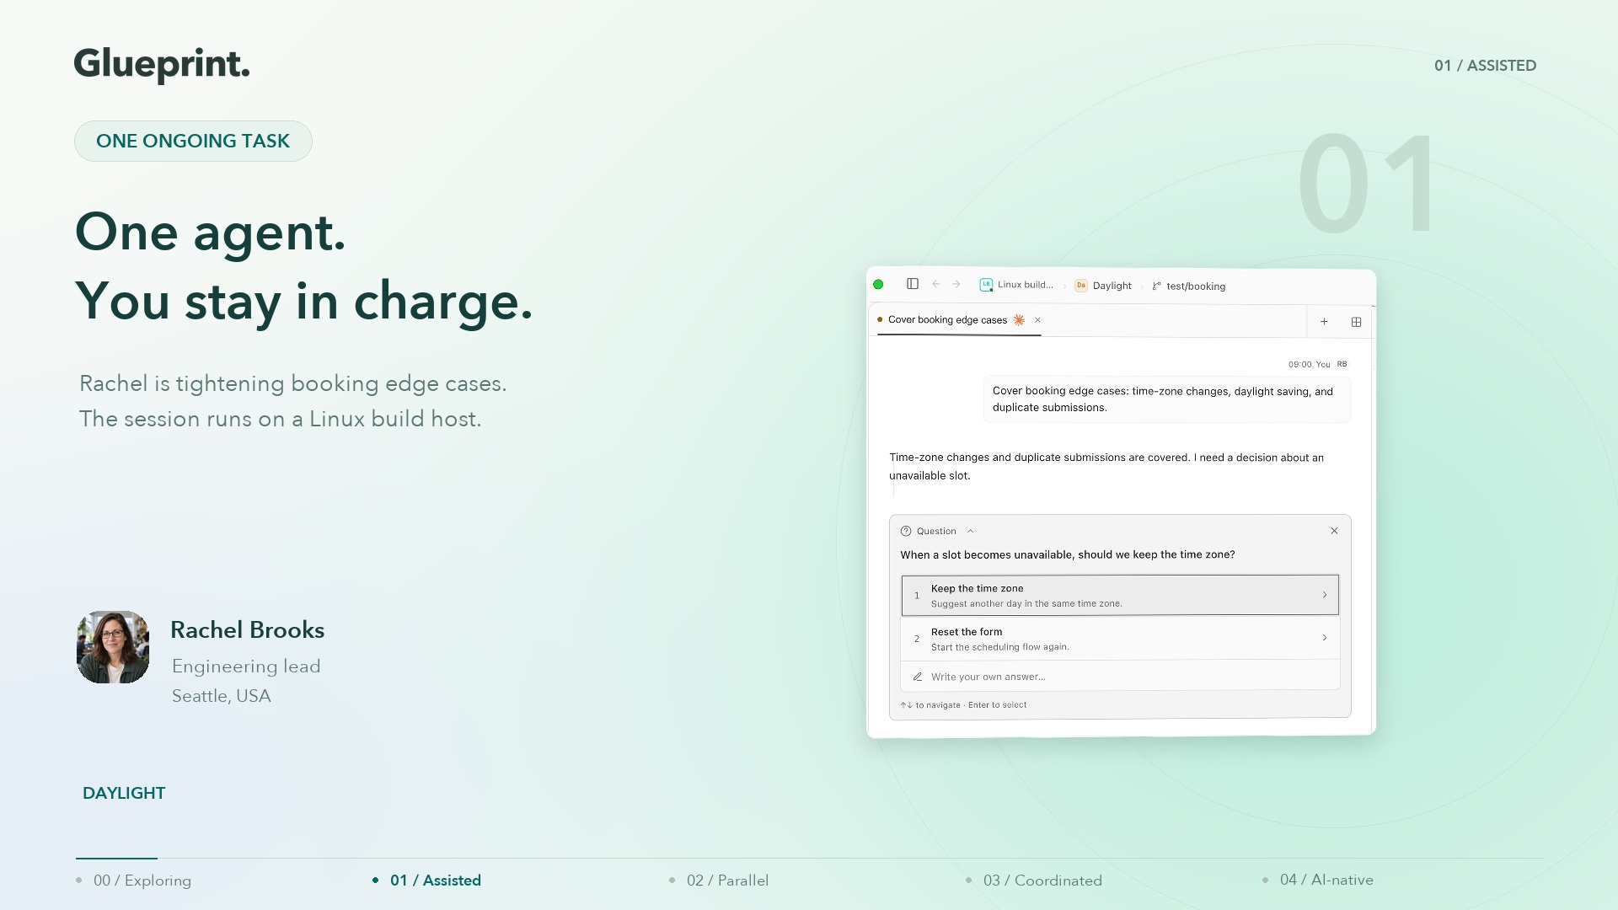This screenshot has height=910, width=1618.
Task: Open the Keep the time zone chevron
Action: (x=1325, y=595)
